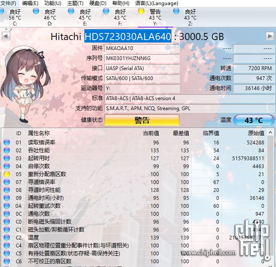Select the 不可校正的扇区数 attribute row
Viewport: 276px width, 267px height.
[134, 261]
